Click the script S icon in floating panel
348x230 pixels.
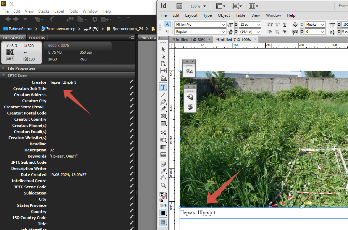click(190, 107)
